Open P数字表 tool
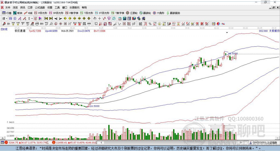The width and height of the screenshot is (280, 151). (72, 13)
